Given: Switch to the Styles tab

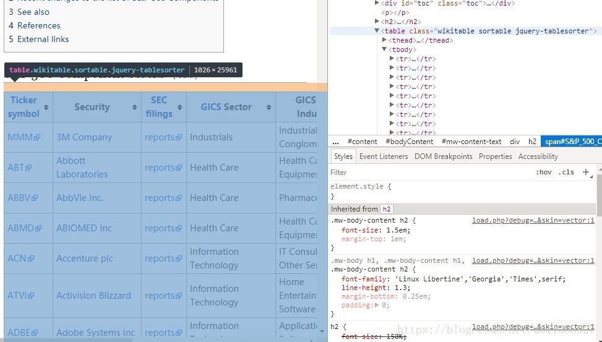Looking at the screenshot, I should pyautogui.click(x=343, y=156).
